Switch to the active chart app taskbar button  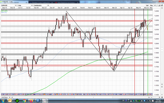[45, 101]
